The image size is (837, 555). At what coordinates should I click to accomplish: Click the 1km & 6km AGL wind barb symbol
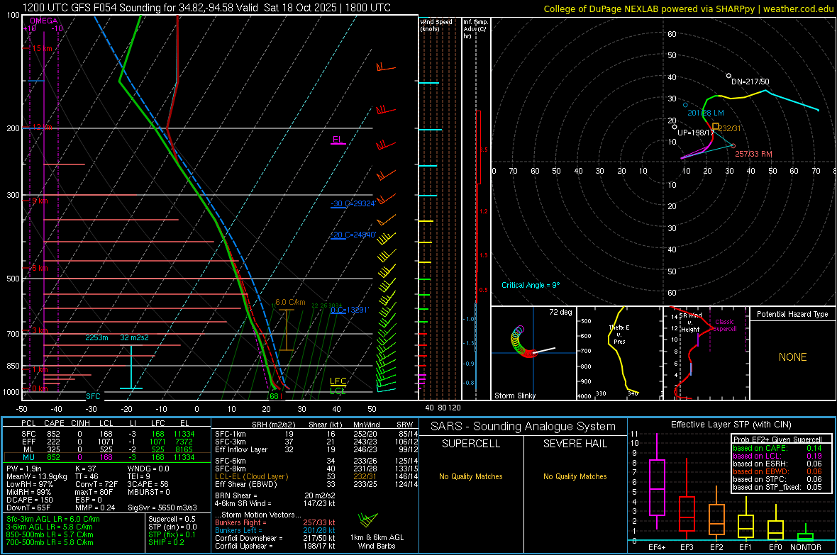367,520
